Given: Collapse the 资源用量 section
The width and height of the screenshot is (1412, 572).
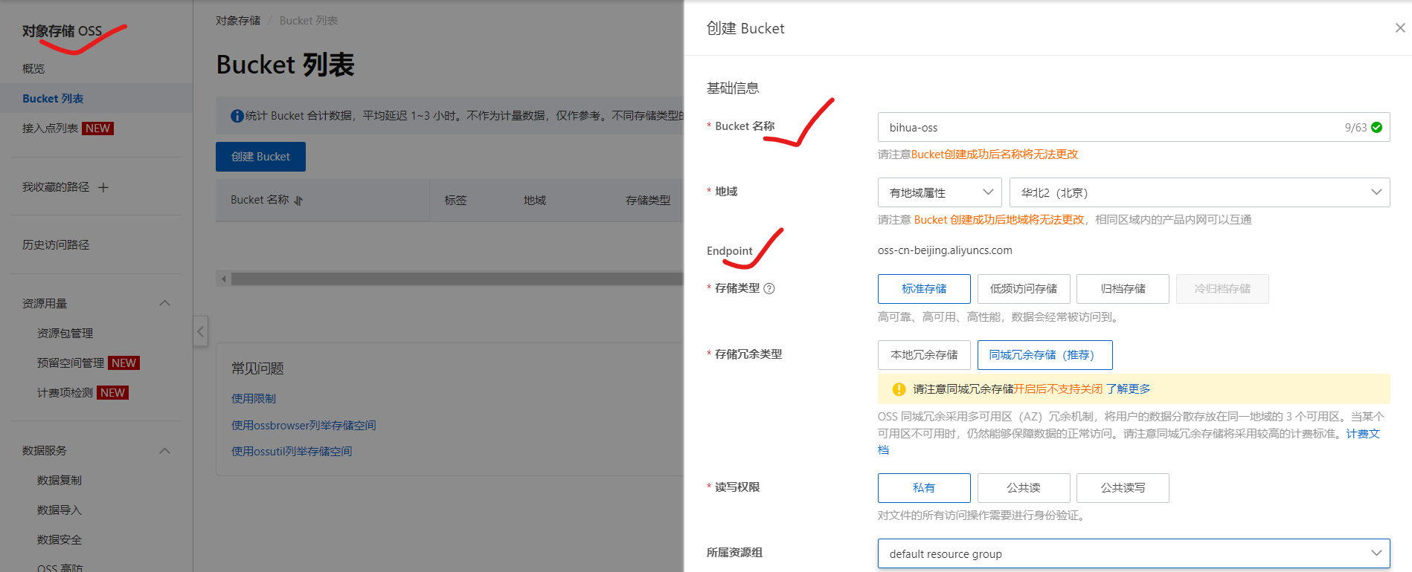Looking at the screenshot, I should [165, 303].
